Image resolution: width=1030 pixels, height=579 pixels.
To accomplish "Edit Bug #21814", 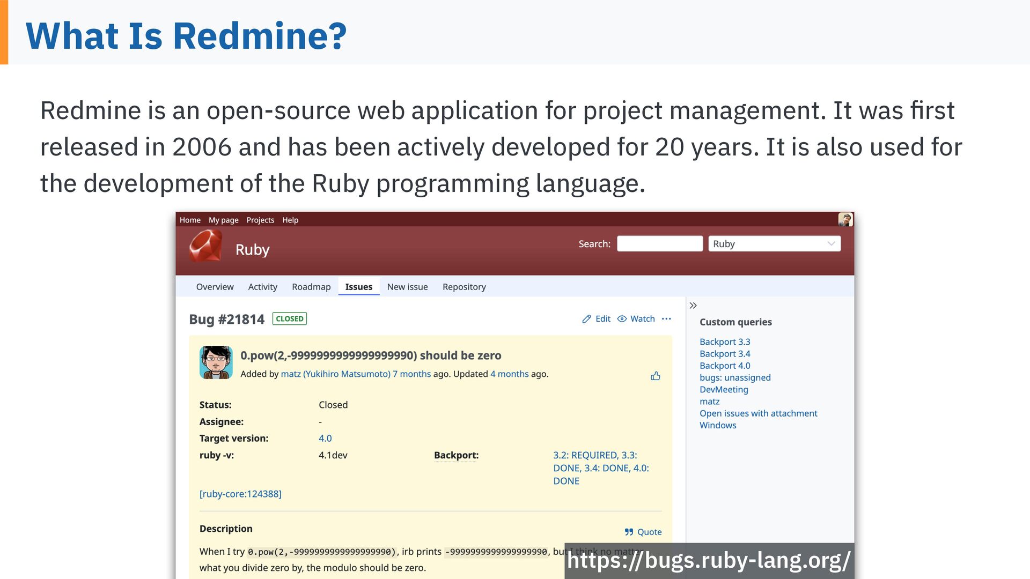I will coord(597,318).
